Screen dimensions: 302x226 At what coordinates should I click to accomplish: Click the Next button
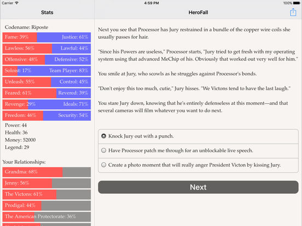pos(198,187)
